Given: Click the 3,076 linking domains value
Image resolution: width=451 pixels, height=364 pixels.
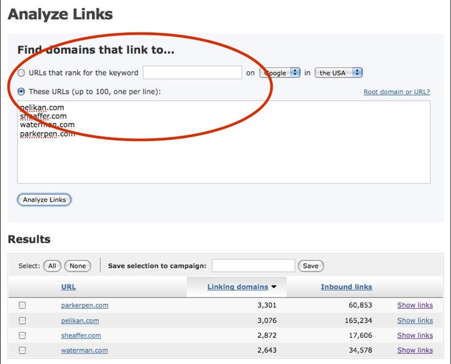Looking at the screenshot, I should [x=266, y=320].
